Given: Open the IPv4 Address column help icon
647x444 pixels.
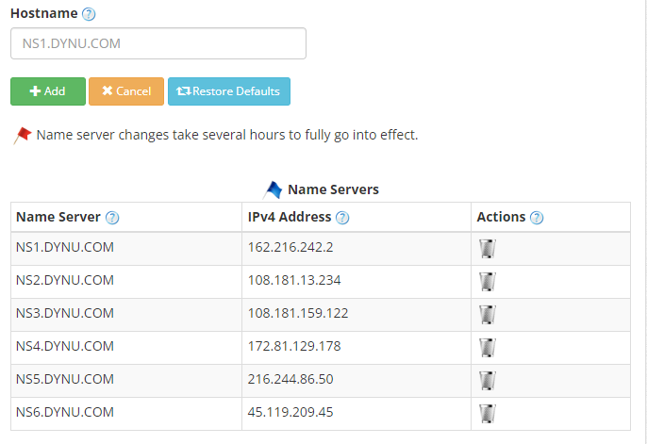Looking at the screenshot, I should pos(342,218).
